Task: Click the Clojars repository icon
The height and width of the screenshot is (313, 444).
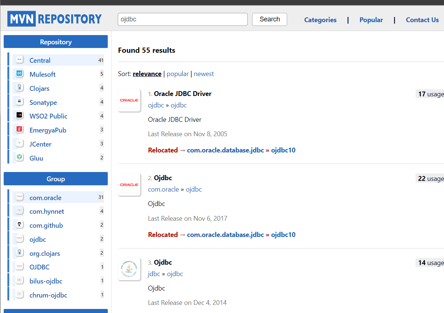Action: [x=20, y=88]
